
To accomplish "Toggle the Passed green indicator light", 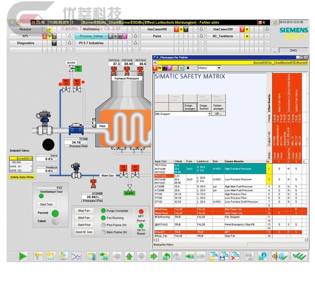I will 55,213.
